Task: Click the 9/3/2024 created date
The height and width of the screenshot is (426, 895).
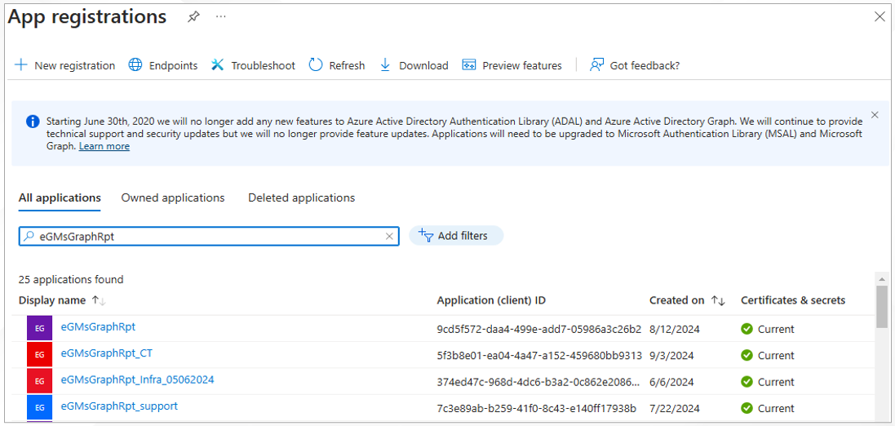Action: pyautogui.click(x=671, y=356)
